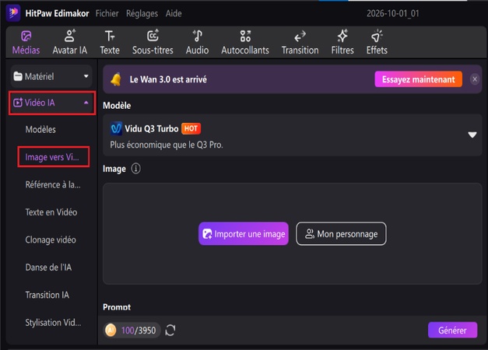Open the Aide menu
This screenshot has height=350, width=488.
(174, 13)
